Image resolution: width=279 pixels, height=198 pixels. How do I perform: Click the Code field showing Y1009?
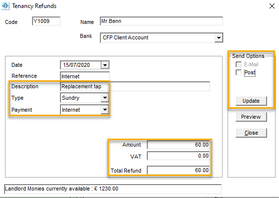tap(46, 21)
